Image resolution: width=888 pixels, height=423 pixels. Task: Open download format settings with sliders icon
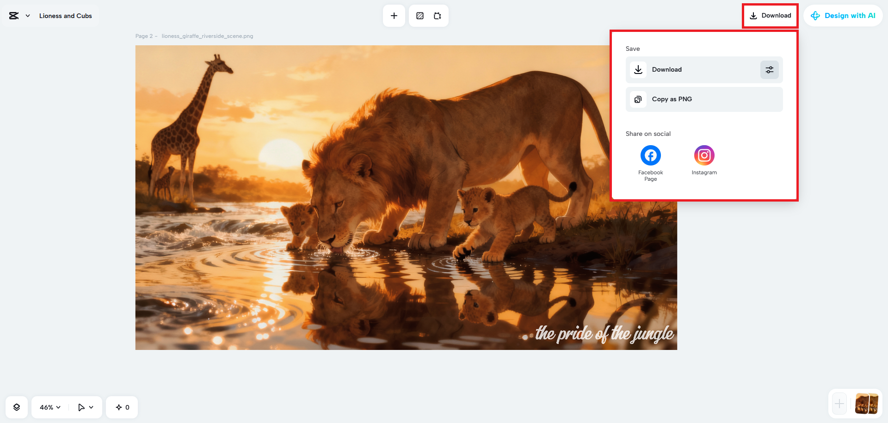[x=769, y=69]
